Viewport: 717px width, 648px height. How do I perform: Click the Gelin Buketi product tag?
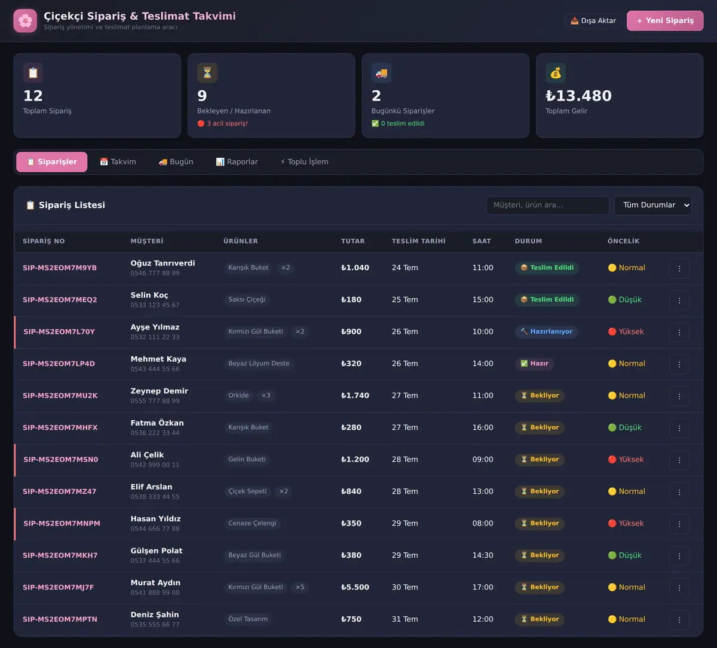pyautogui.click(x=247, y=459)
